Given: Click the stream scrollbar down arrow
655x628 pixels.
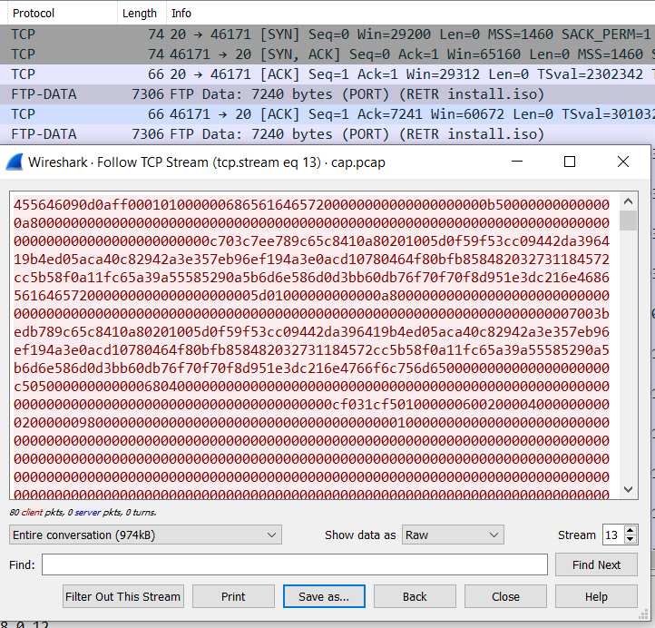Looking at the screenshot, I should (628, 489).
